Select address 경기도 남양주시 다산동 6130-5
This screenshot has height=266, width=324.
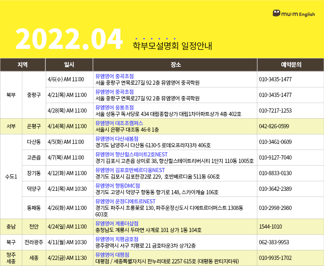click(x=128, y=145)
